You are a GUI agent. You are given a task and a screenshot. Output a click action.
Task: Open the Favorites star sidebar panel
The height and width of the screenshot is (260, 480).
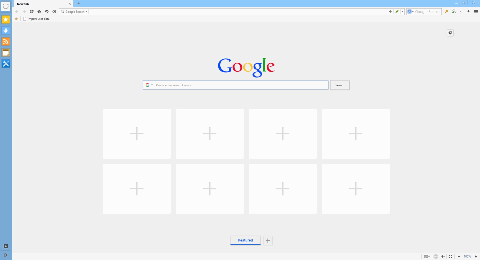pos(6,19)
